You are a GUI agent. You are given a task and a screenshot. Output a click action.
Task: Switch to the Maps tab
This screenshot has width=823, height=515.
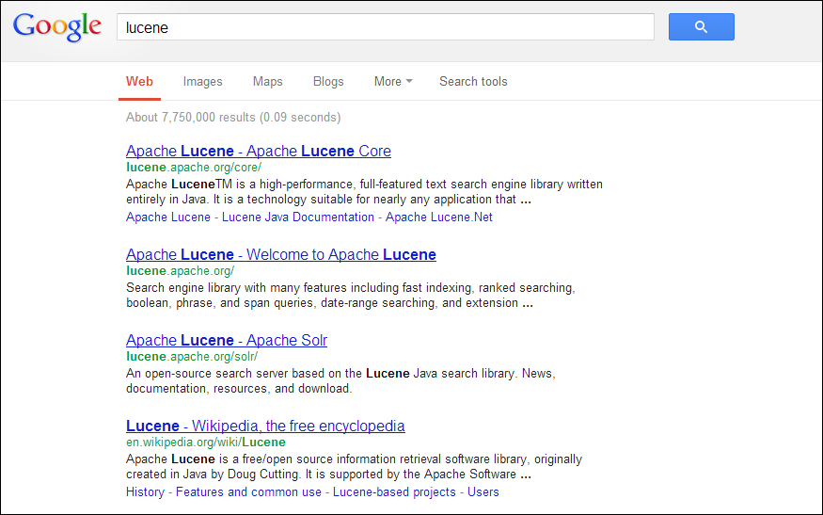click(x=268, y=82)
